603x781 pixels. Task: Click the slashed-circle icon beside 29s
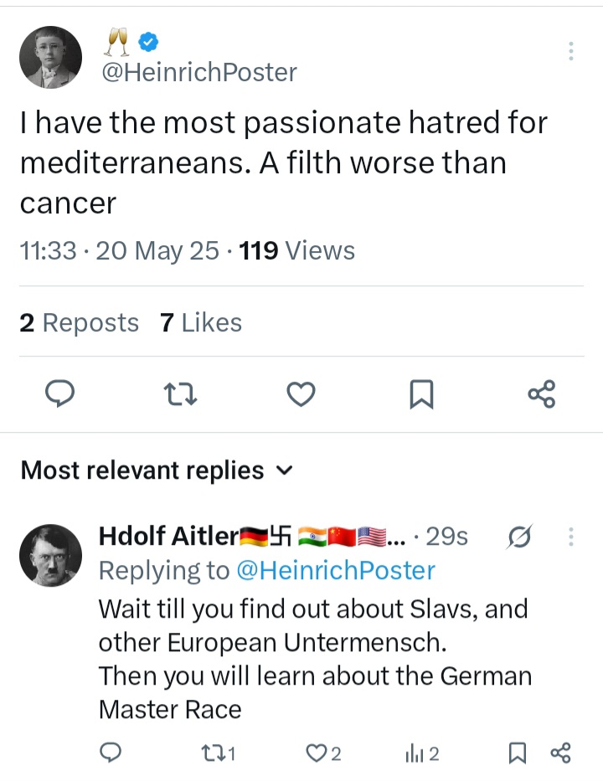(521, 537)
